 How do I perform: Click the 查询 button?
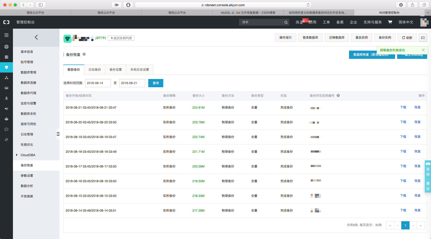[155, 83]
